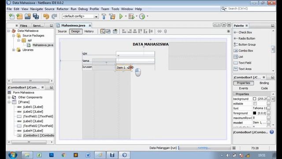This screenshot has height=159, width=282.
Task: Toggle Connection Mode in designer toolbar
Action: point(108,31)
